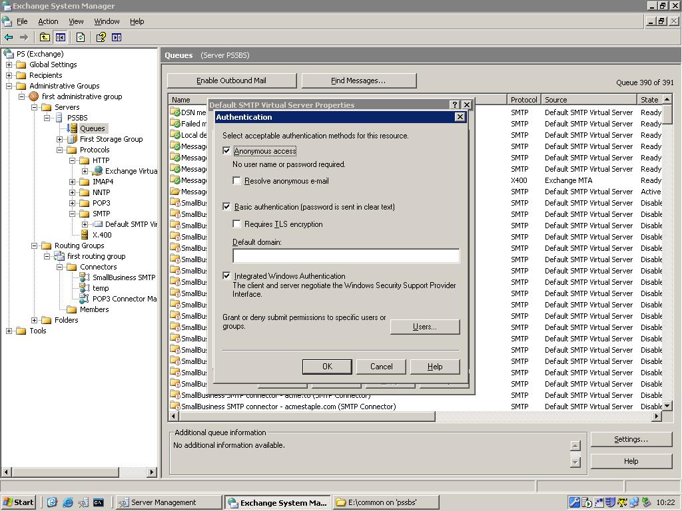Click the PS (Exchange) root organization icon
Viewport: 682px width, 511px height.
click(x=9, y=54)
